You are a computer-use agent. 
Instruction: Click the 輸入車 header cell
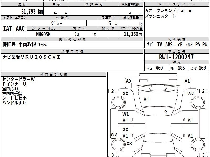pos(108,29)
